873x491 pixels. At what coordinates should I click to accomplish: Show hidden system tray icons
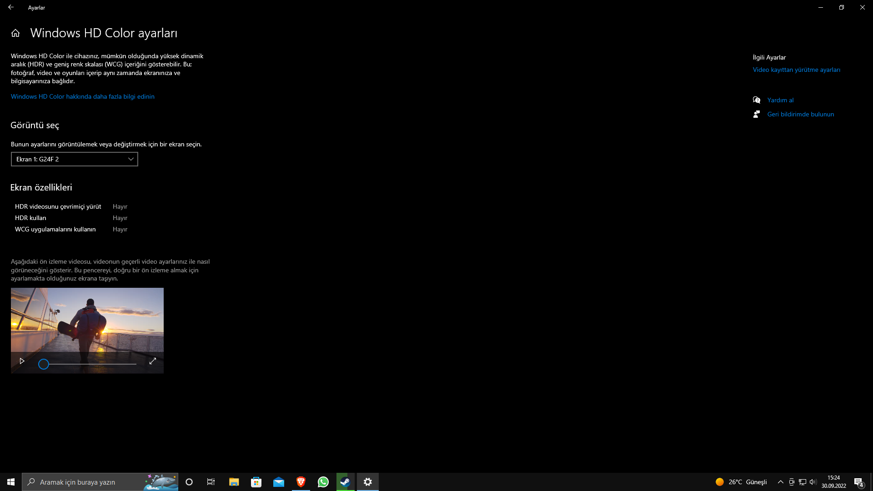781,482
